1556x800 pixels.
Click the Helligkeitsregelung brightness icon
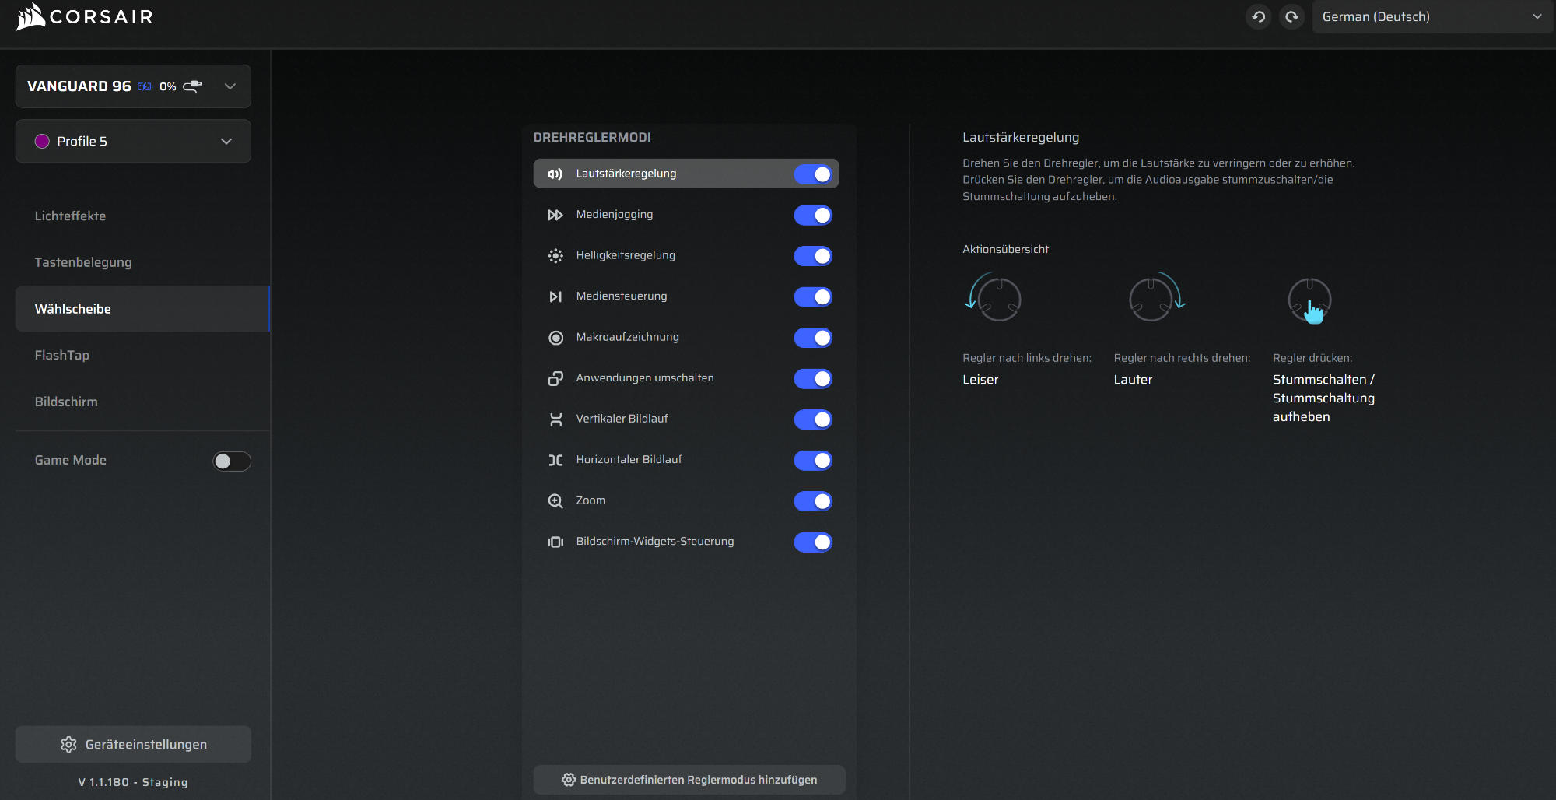(555, 255)
